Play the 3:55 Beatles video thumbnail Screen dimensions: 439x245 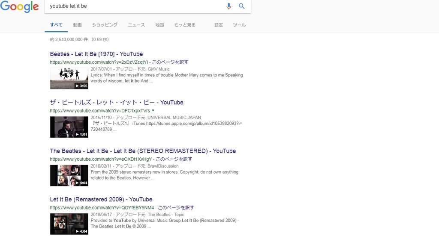coord(69,79)
